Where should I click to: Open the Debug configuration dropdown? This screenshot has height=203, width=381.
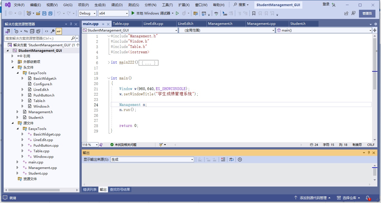pyautogui.click(x=87, y=13)
